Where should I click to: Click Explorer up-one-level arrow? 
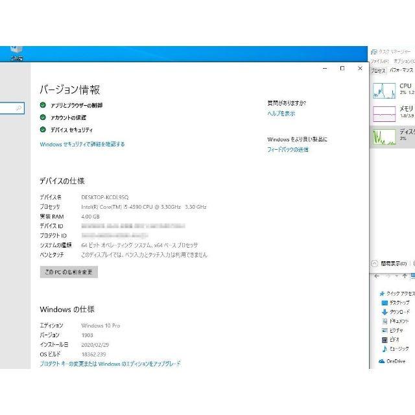(405, 276)
